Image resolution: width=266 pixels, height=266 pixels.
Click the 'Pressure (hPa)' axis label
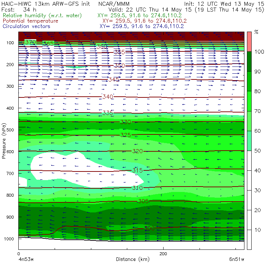click(x=4, y=141)
